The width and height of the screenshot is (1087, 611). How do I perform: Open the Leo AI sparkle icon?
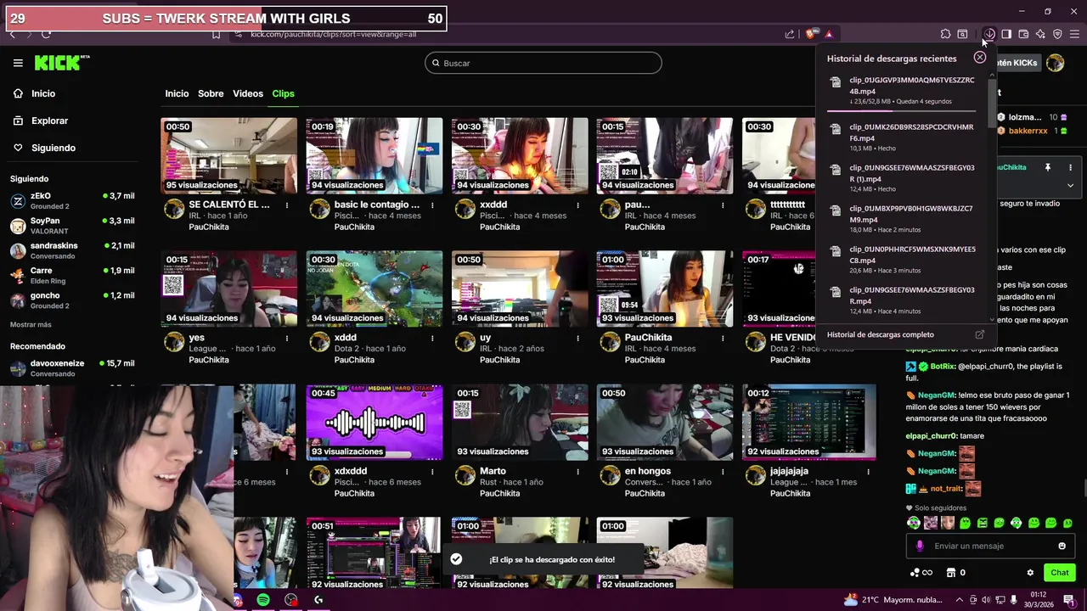coord(1040,34)
